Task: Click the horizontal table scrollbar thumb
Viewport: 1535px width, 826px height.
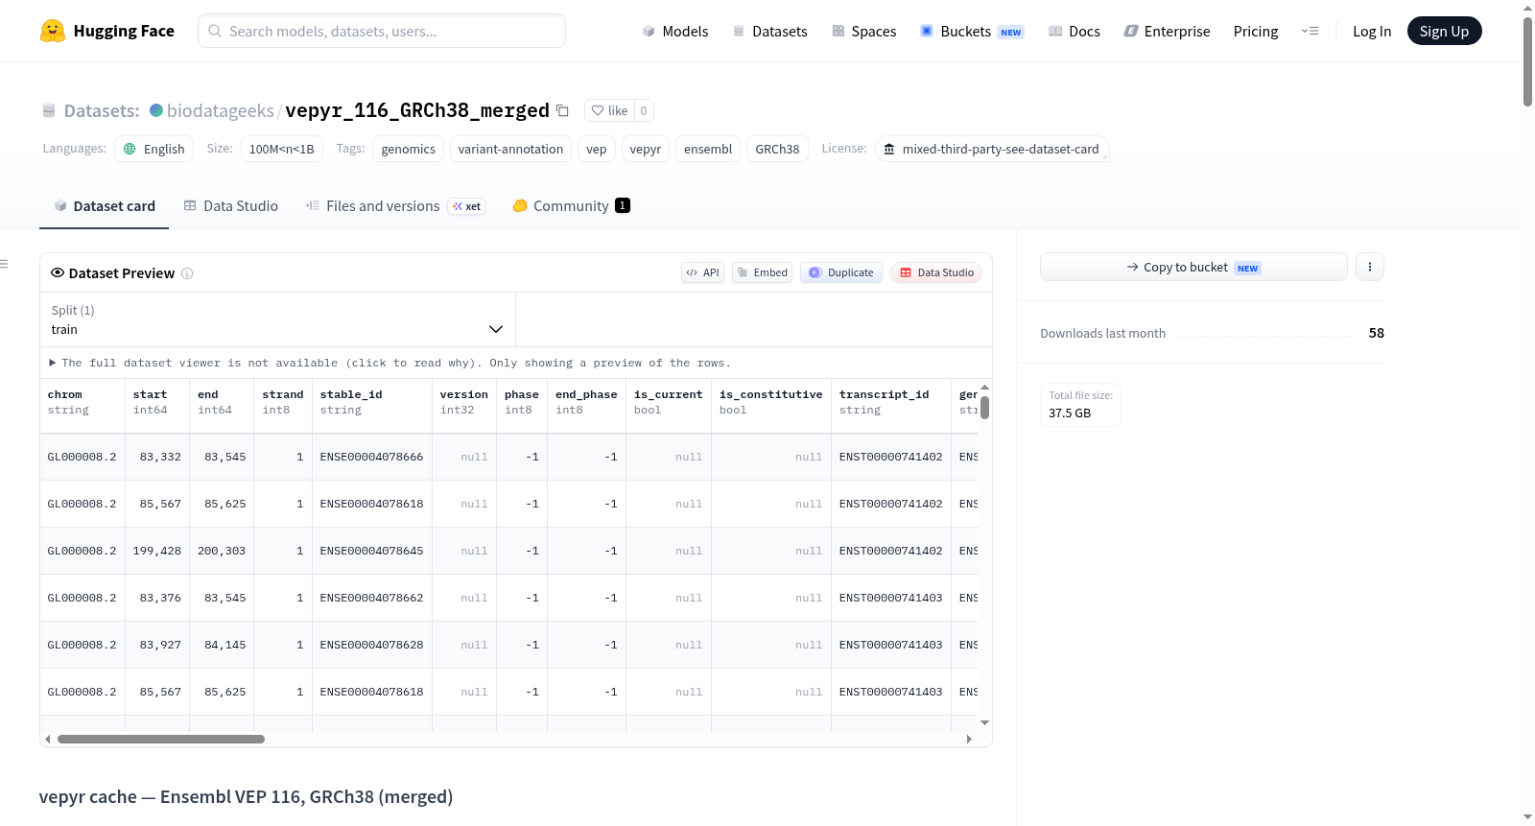Action: (x=161, y=739)
